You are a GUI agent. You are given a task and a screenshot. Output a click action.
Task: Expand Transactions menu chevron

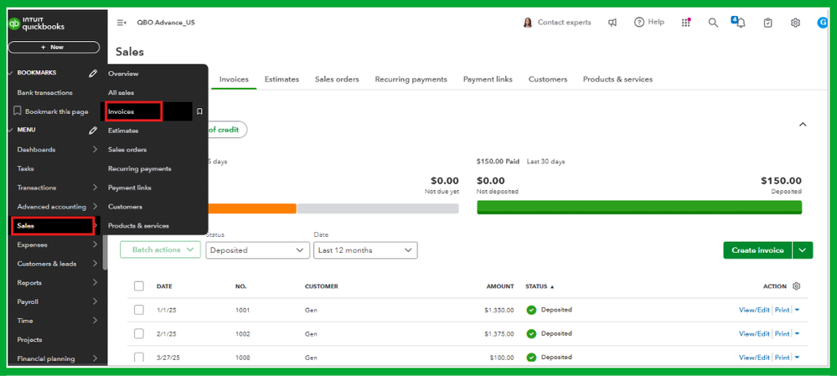95,188
